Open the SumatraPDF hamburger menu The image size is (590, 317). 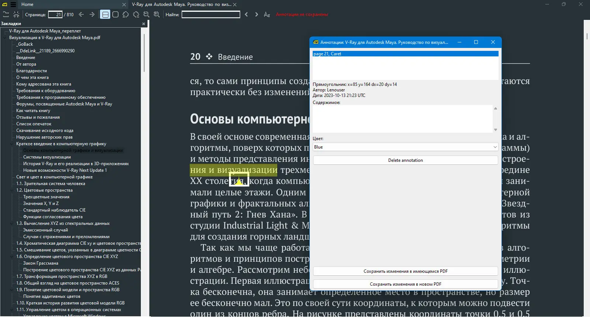pyautogui.click(x=13, y=4)
